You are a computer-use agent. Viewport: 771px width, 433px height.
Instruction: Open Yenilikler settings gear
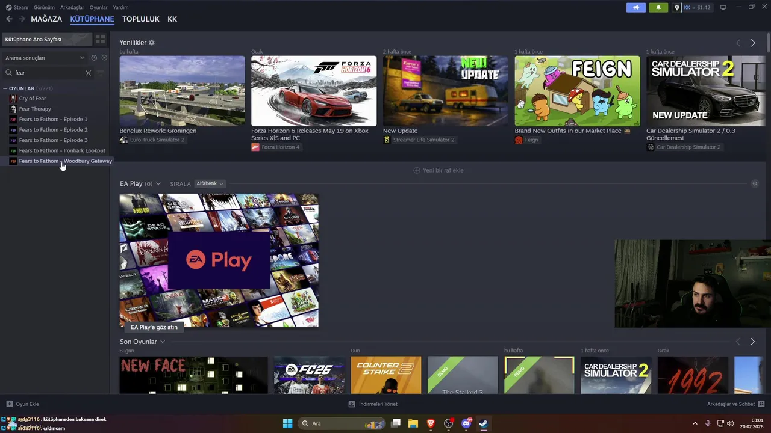152,43
